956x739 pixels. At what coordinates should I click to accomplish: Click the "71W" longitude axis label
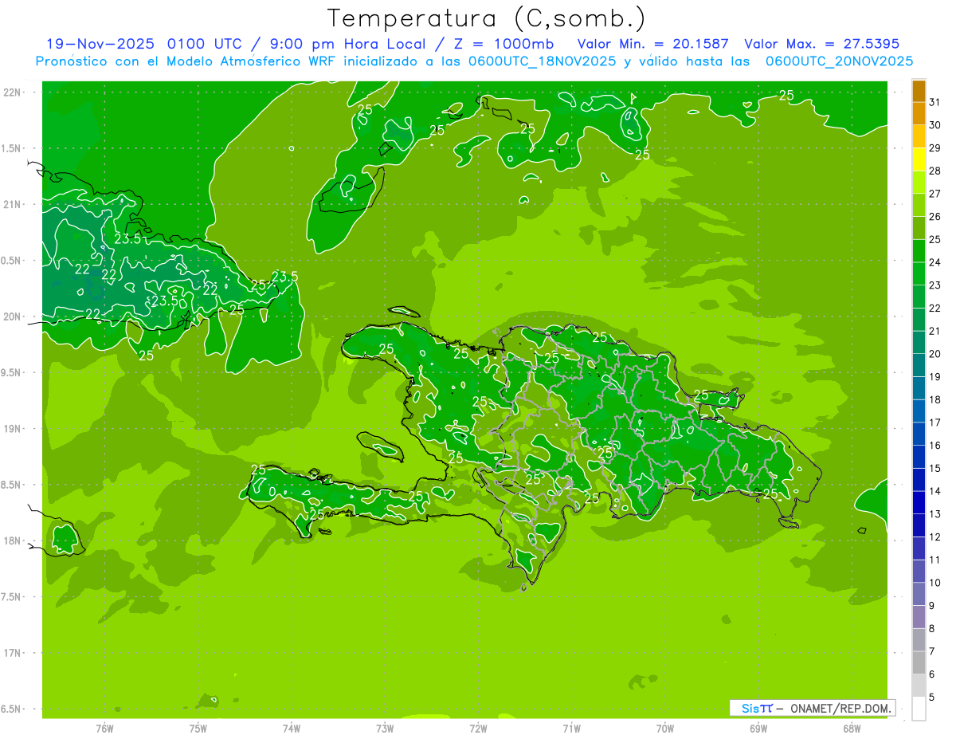(x=571, y=729)
